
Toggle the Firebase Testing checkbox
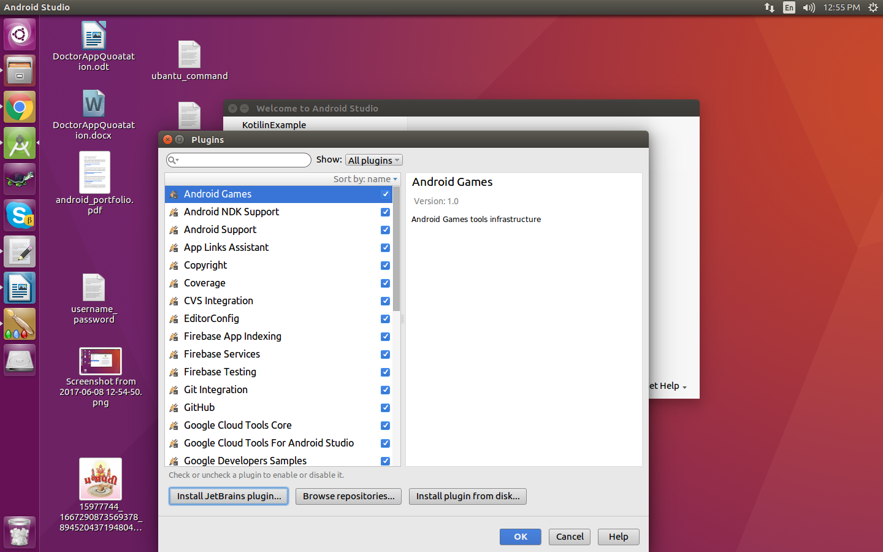pos(385,372)
